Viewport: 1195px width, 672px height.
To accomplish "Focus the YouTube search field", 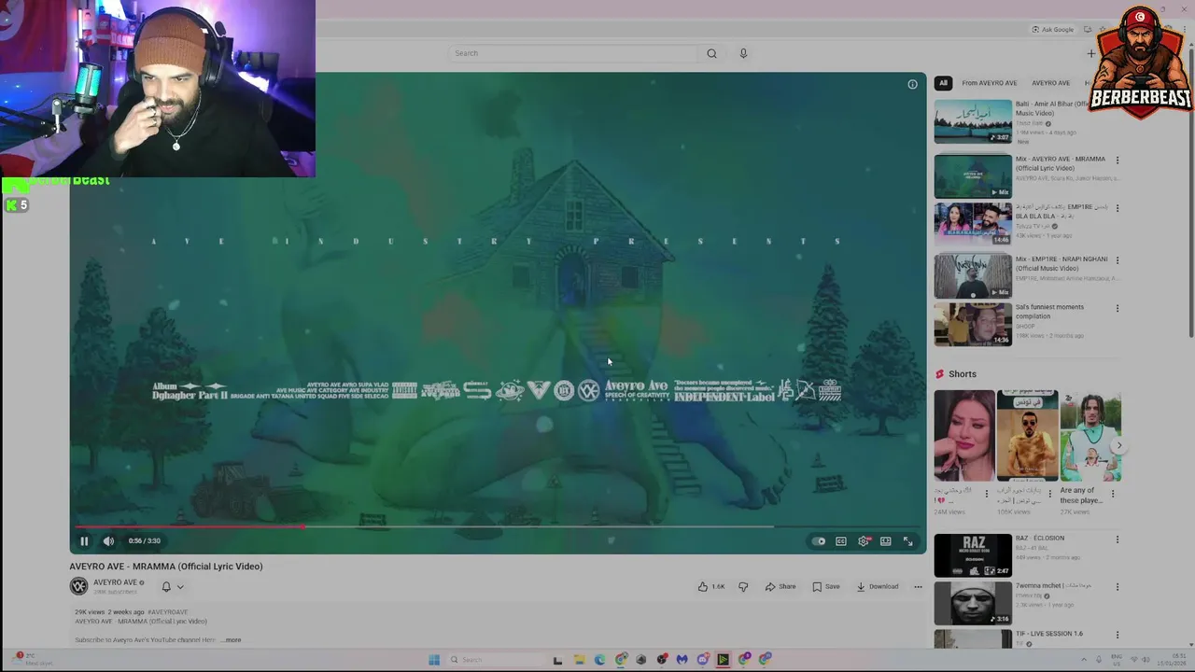I will coord(571,53).
